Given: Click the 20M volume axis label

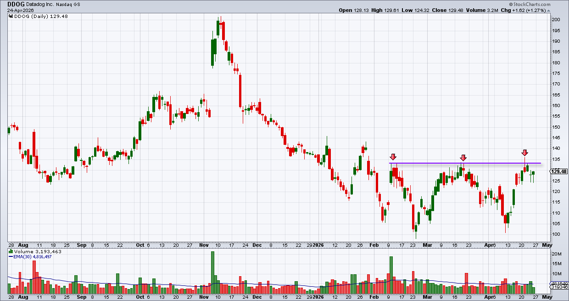Looking at the screenshot, I should tap(557, 254).
